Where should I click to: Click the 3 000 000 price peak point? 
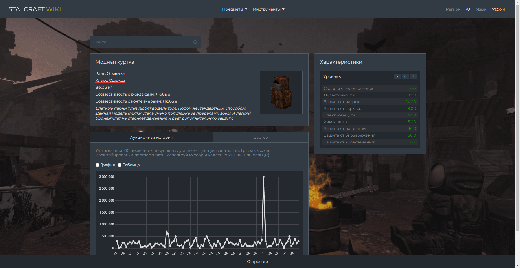click(264, 177)
